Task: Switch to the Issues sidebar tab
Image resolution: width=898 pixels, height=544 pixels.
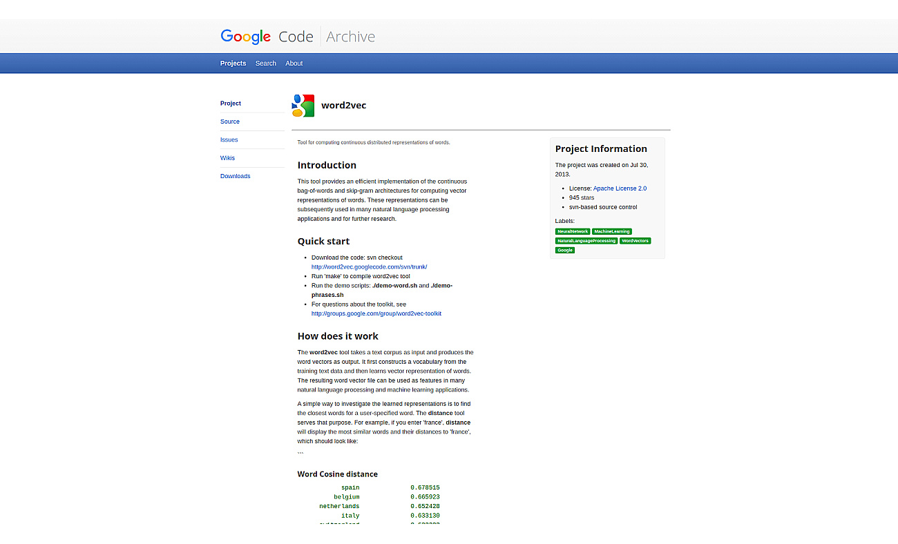Action: tap(229, 139)
